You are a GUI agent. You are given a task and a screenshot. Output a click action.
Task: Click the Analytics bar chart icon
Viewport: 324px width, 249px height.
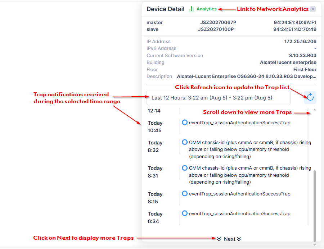tap(192, 9)
